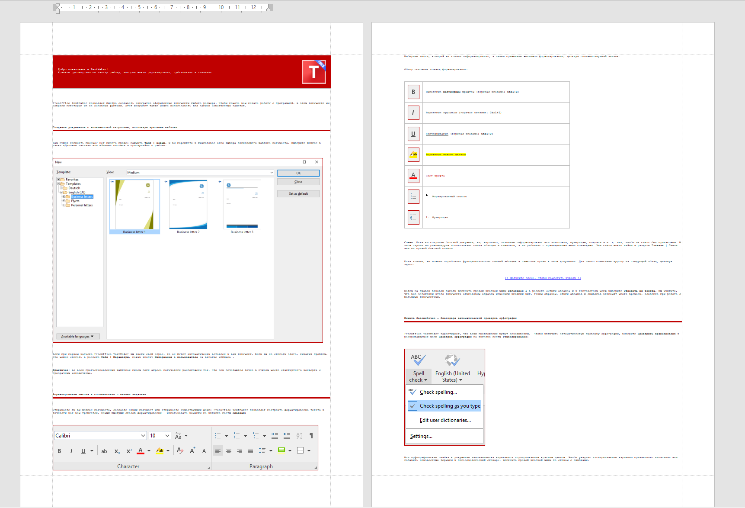Select the Business letter 2 thumbnail
745x508 pixels.
point(188,206)
